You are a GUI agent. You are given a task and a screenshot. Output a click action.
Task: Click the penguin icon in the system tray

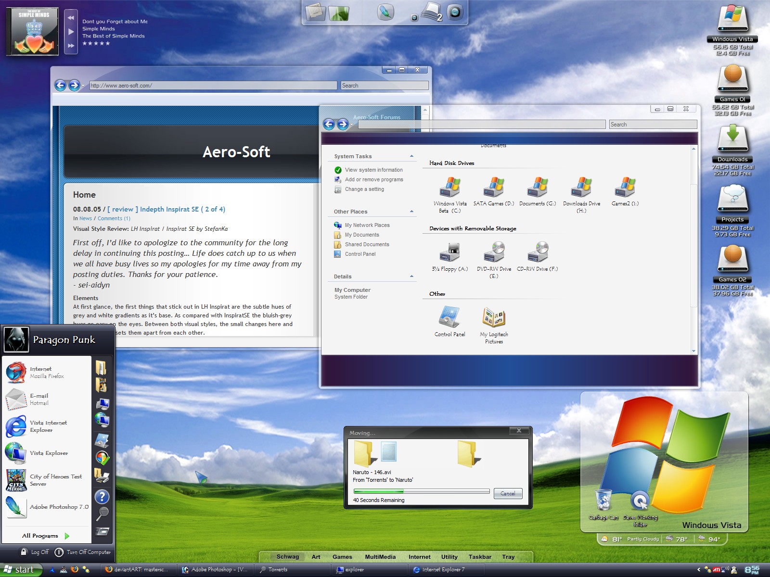click(x=734, y=570)
